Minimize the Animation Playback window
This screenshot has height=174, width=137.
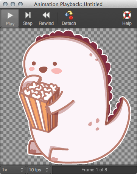(x=13, y=4)
